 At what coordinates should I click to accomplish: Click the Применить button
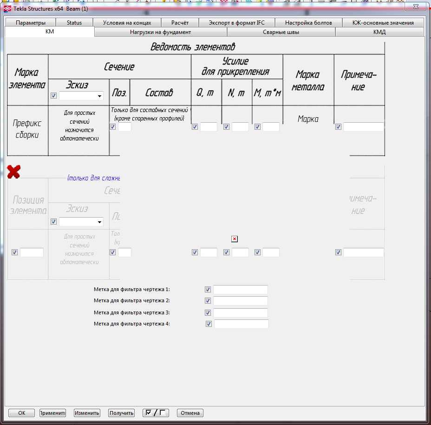pyautogui.click(x=52, y=413)
